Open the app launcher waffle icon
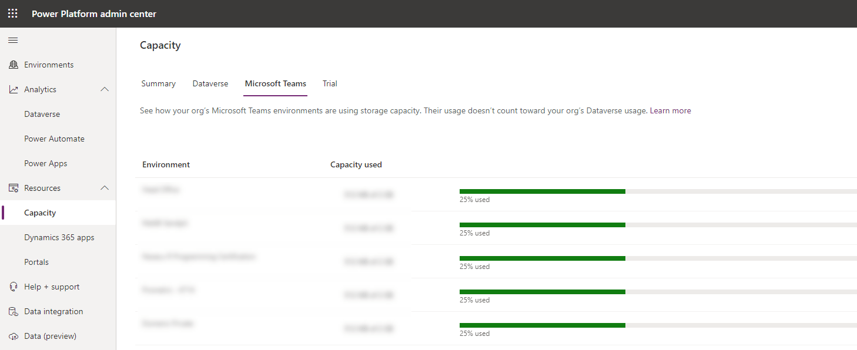Image resolution: width=857 pixels, height=350 pixels. pyautogui.click(x=12, y=13)
